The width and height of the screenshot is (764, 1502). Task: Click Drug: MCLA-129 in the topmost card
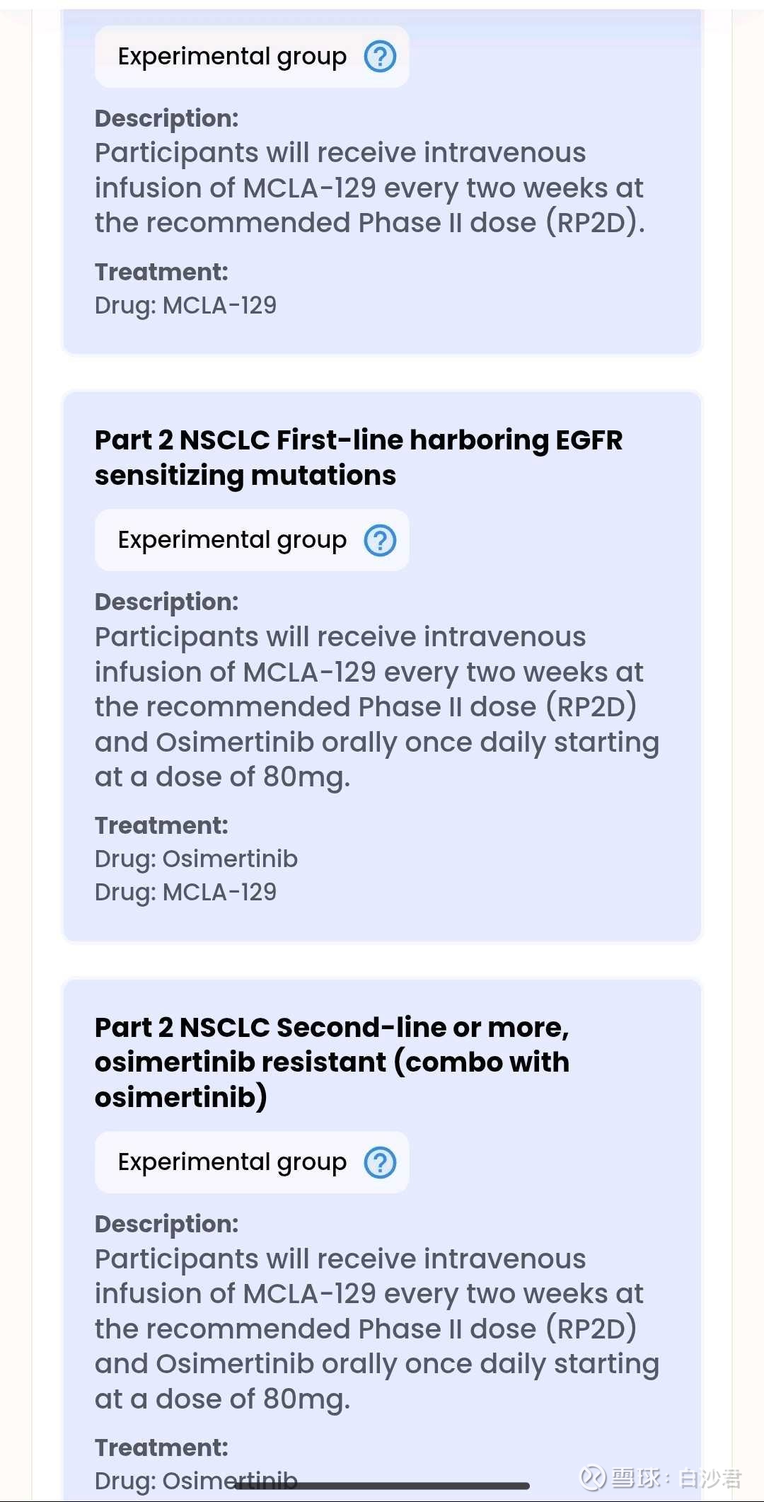click(x=185, y=305)
